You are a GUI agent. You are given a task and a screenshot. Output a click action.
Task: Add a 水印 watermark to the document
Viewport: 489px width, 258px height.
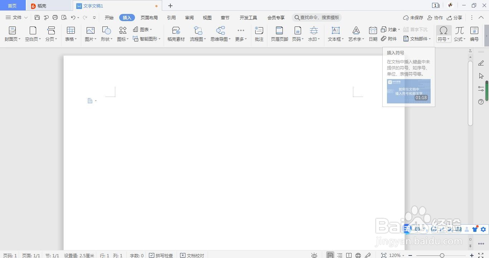pyautogui.click(x=313, y=34)
